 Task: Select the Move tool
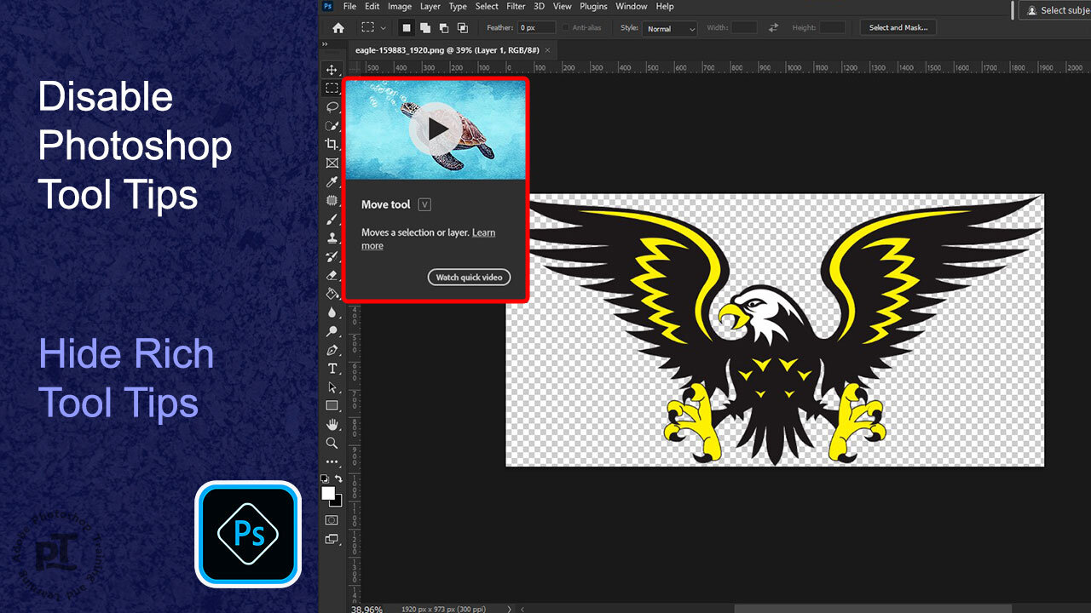click(x=332, y=70)
